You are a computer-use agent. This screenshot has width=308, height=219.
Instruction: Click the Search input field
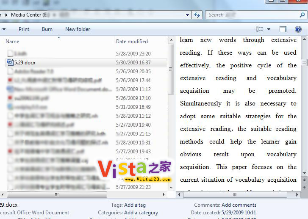[x=252, y=15]
